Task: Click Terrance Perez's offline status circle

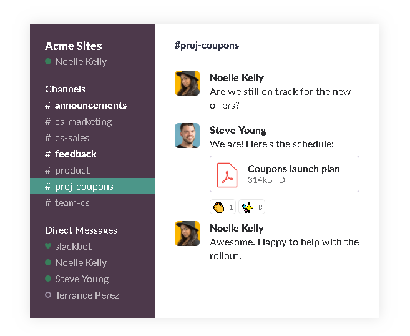Action: click(48, 295)
